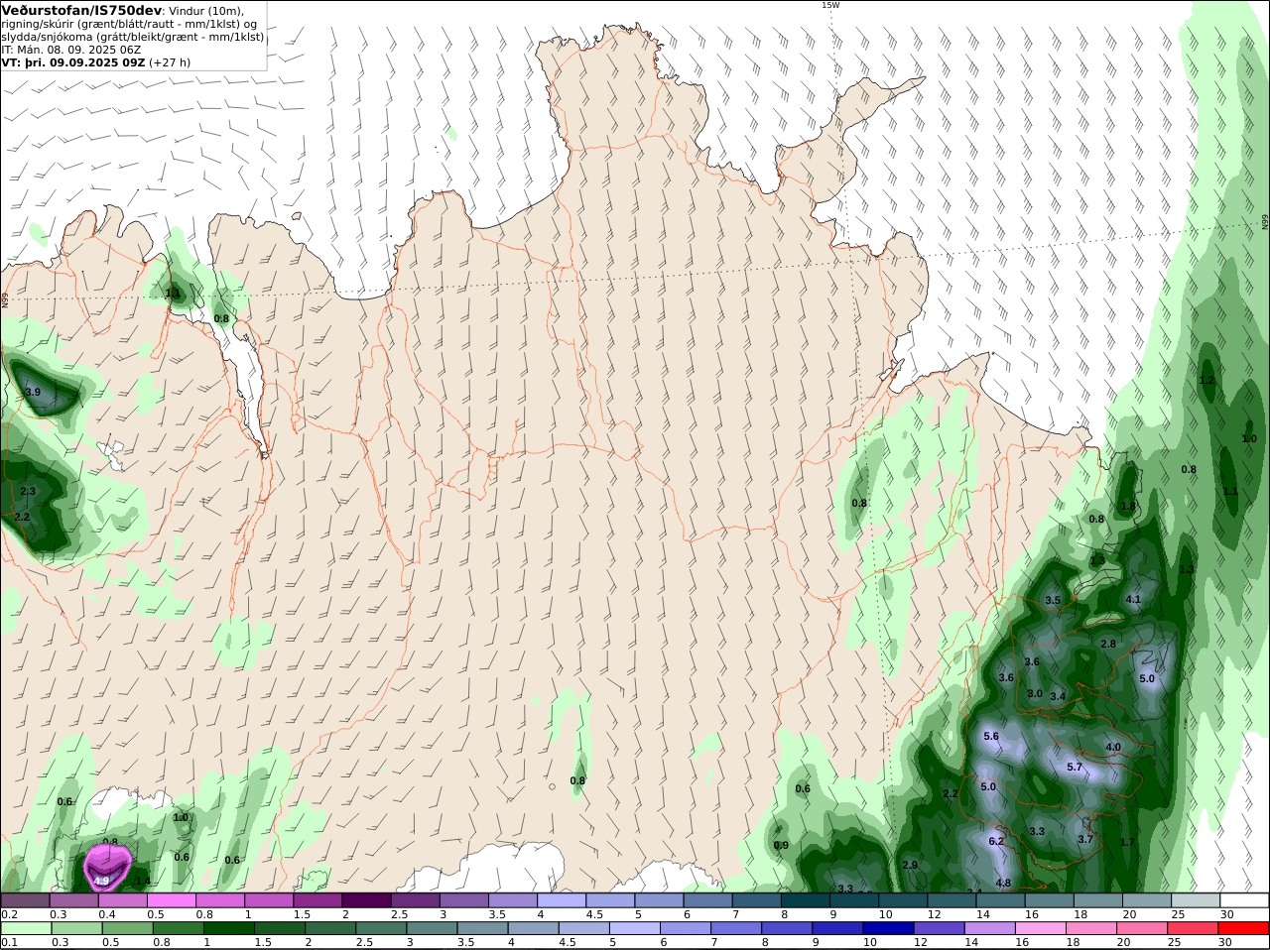
Task: Click the lower legend row label '4.5'
Action: click(x=568, y=943)
